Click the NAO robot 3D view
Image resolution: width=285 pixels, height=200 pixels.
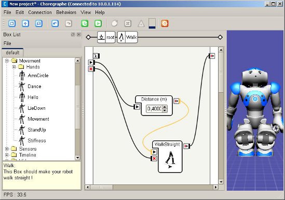coord(255,110)
